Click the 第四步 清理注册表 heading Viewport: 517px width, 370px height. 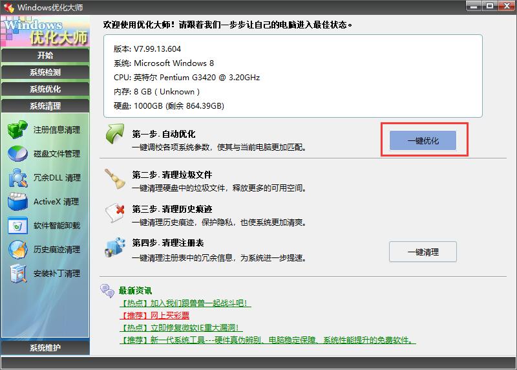click(168, 243)
